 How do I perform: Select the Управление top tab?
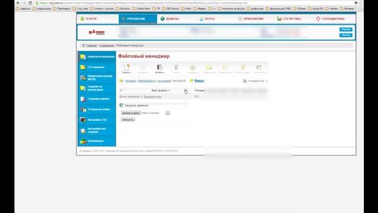[x=138, y=19]
